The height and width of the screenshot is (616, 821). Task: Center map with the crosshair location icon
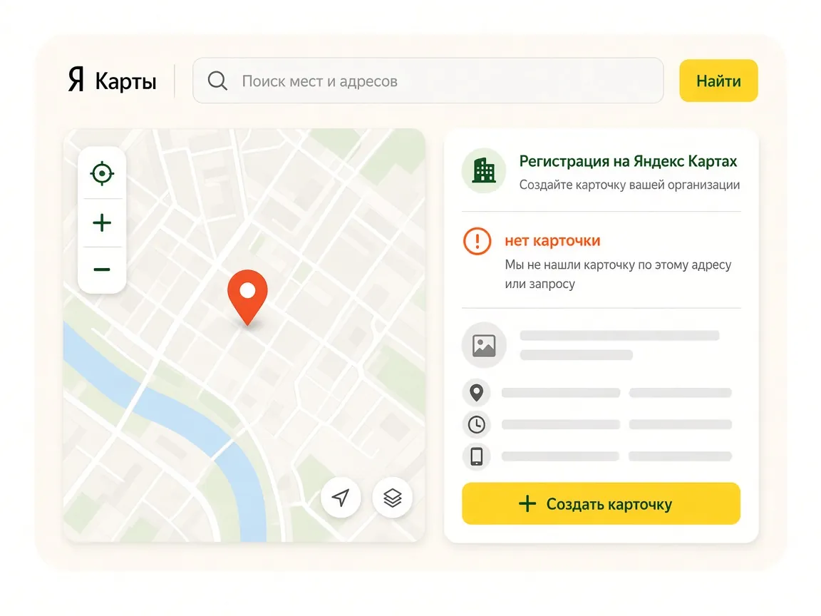[102, 173]
